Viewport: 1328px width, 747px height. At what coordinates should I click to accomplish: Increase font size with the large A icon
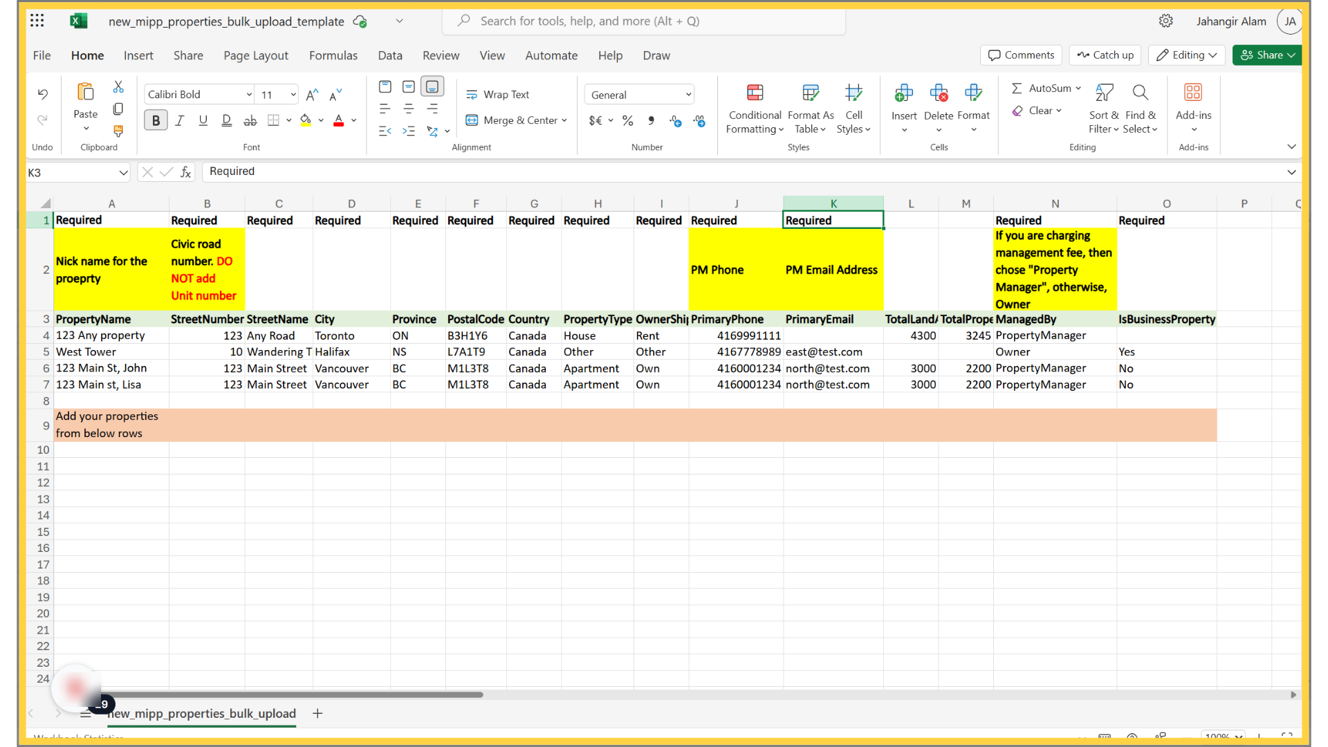[x=312, y=95]
